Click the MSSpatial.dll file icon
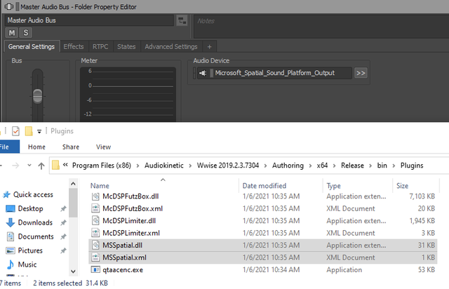 [x=95, y=246]
